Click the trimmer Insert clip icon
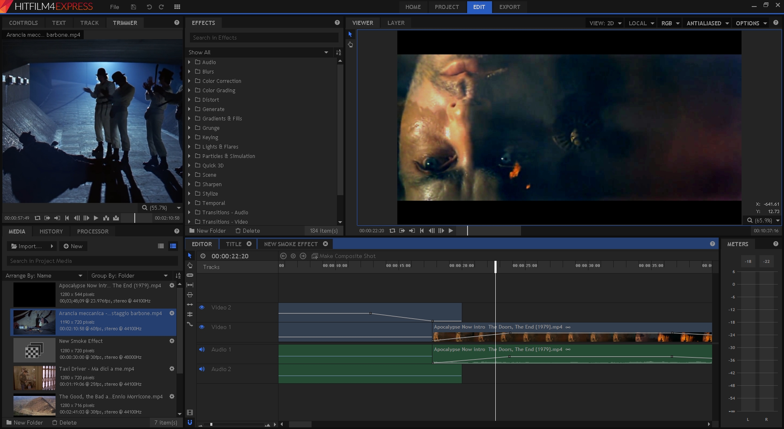The image size is (784, 429). click(106, 218)
